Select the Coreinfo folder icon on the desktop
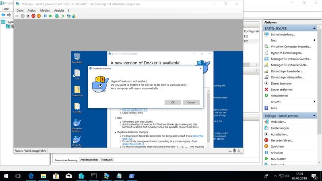This screenshot has width=322, height=181. coord(77,108)
